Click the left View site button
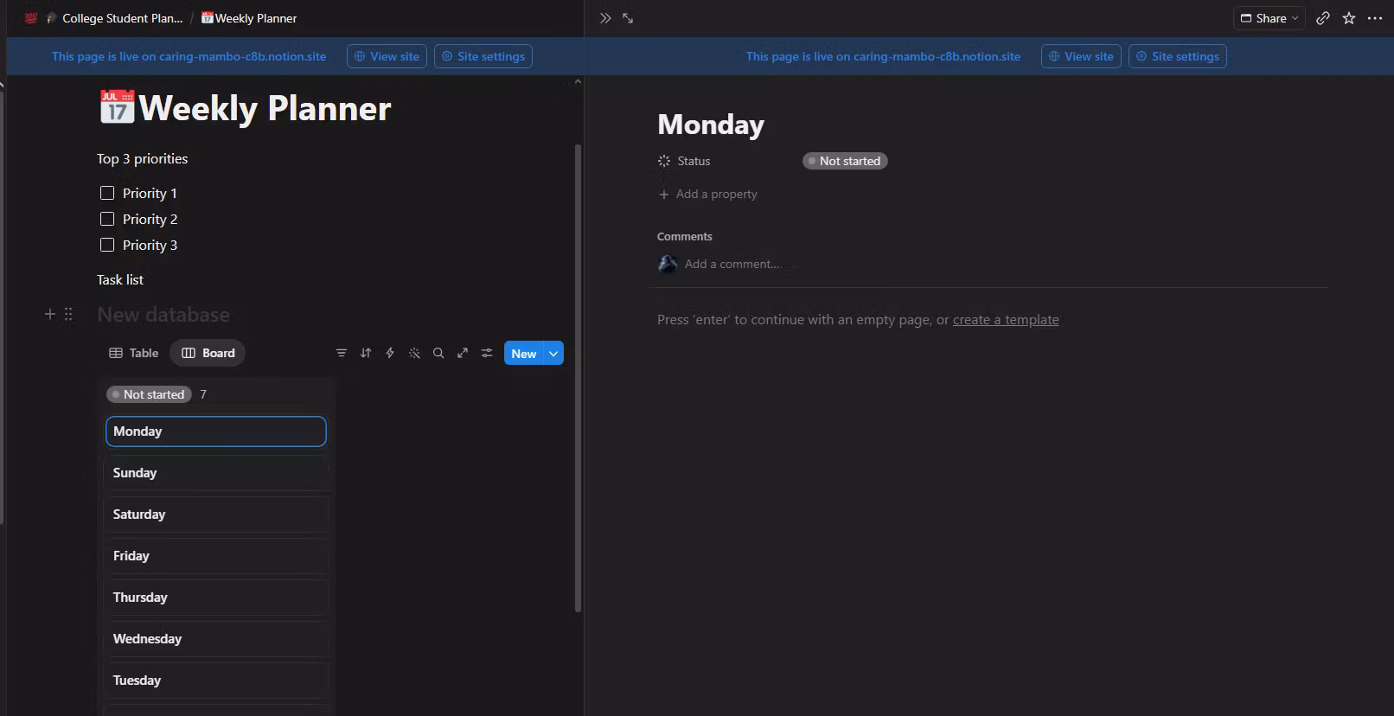Image resolution: width=1394 pixels, height=716 pixels. [x=387, y=56]
